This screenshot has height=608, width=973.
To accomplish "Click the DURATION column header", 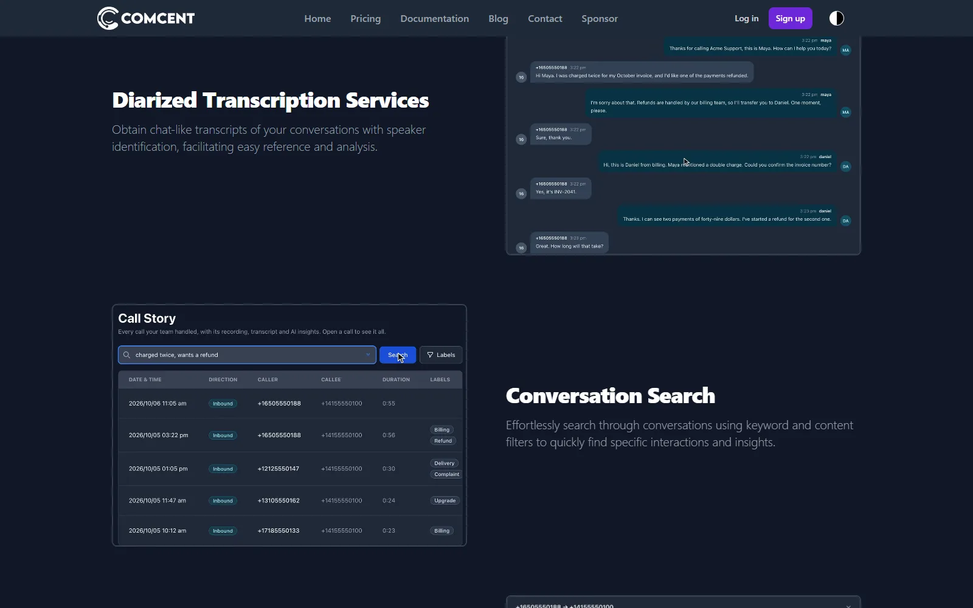I will point(396,379).
